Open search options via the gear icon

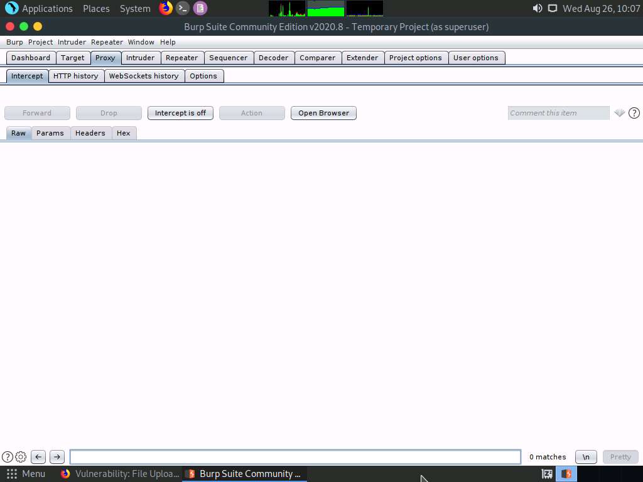tap(20, 456)
